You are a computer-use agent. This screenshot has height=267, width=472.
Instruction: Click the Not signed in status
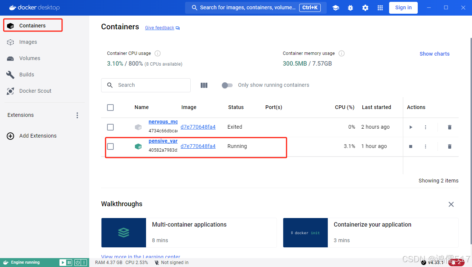pos(171,263)
